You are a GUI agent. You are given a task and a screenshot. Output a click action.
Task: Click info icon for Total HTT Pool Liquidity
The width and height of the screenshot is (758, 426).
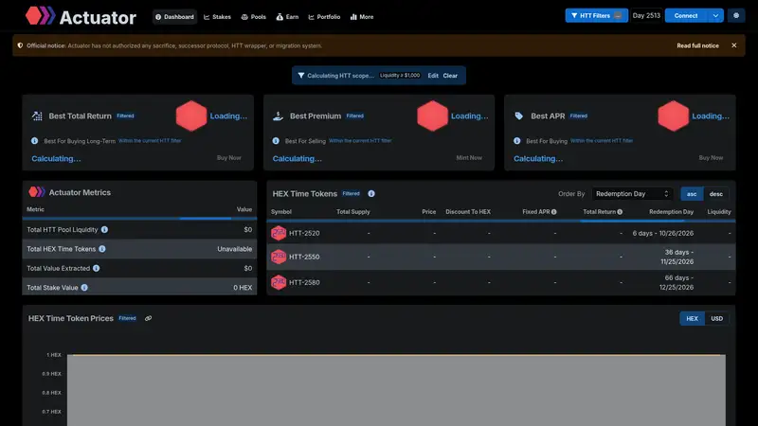(x=104, y=229)
